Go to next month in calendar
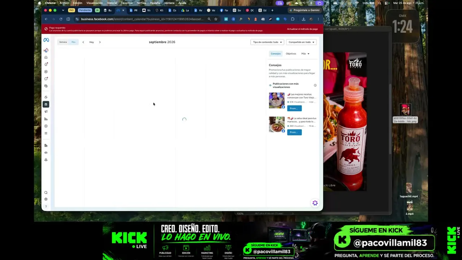This screenshot has width=462, height=260. [x=100, y=42]
